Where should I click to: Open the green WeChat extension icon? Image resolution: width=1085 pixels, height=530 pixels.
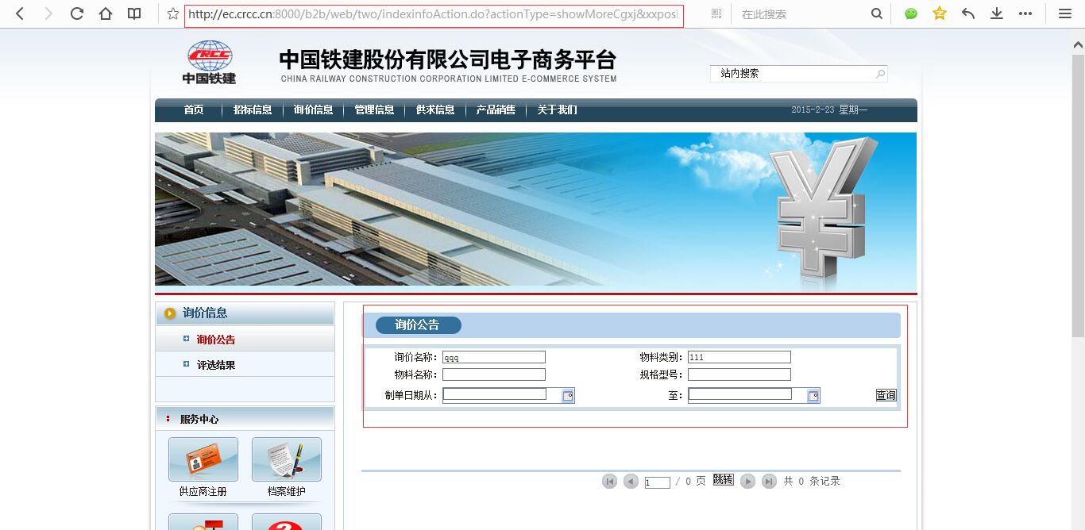[911, 13]
